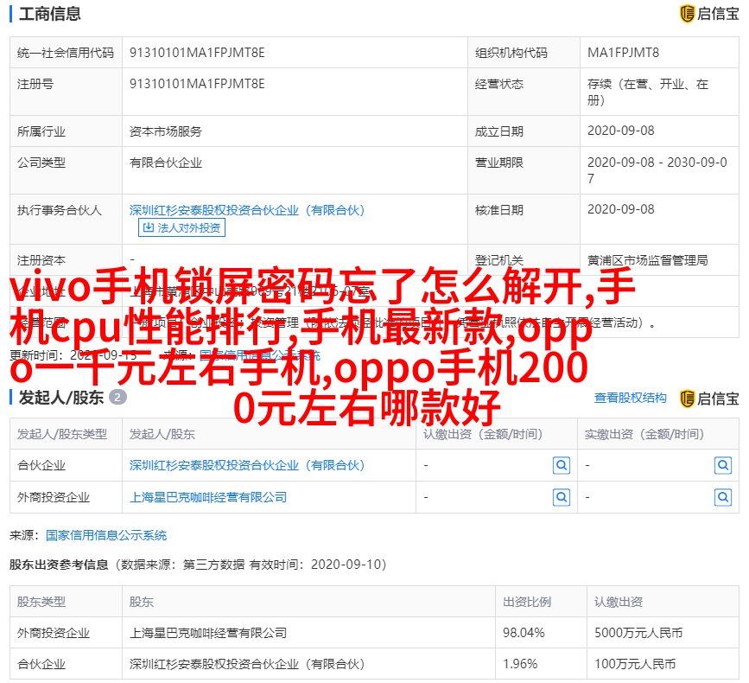Select 上海星巴克咖啡经营有限公司 in bottom contribution table
The height and width of the screenshot is (683, 749).
pyautogui.click(x=208, y=633)
